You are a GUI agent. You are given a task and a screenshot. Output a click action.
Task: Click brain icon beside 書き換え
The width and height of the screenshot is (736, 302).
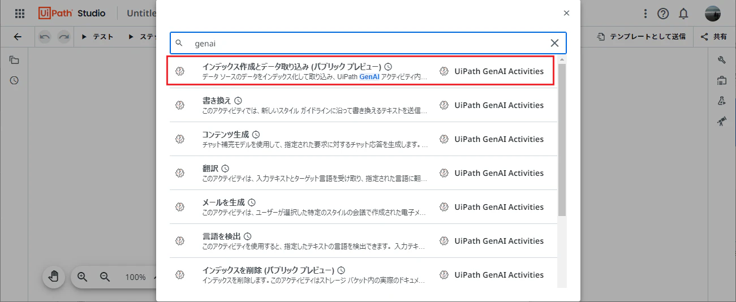pyautogui.click(x=180, y=105)
